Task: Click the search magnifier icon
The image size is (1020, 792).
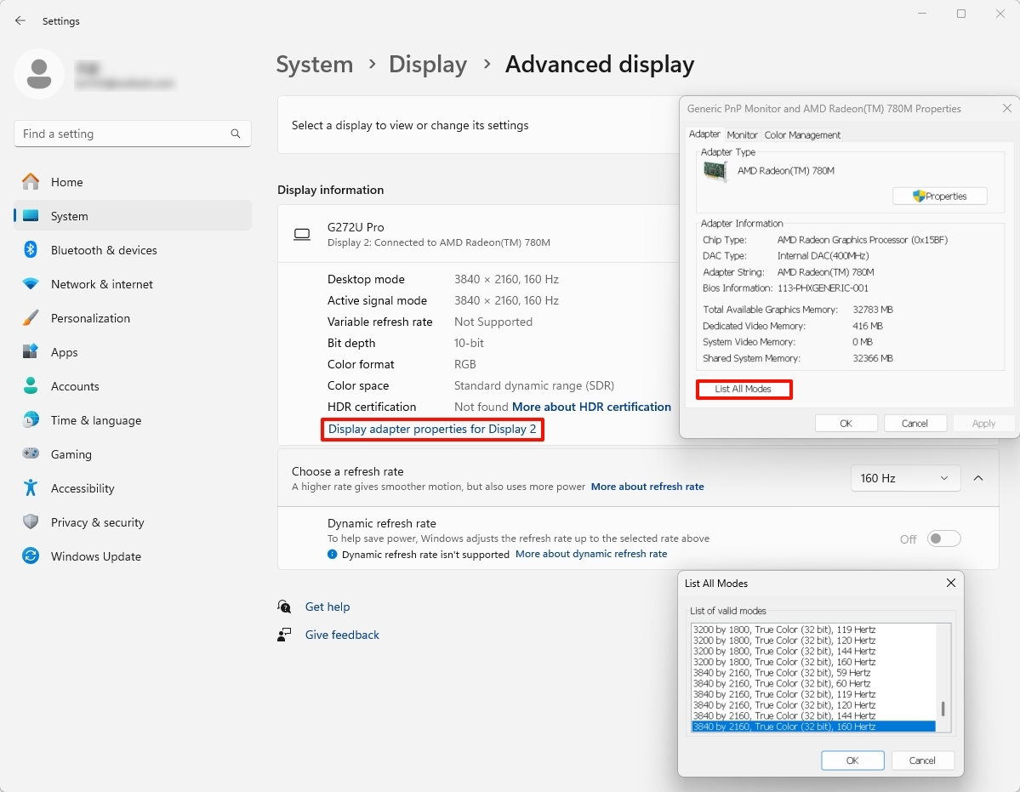Action: pos(236,134)
